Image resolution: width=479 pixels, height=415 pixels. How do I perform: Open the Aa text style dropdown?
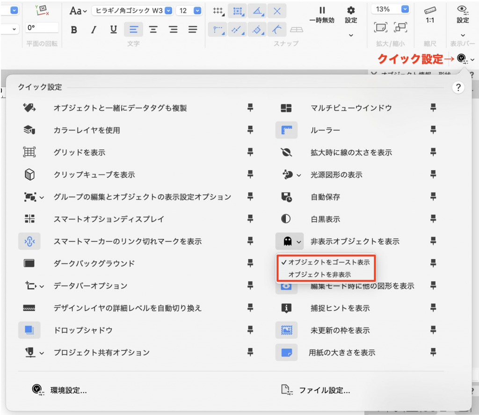pos(78,11)
